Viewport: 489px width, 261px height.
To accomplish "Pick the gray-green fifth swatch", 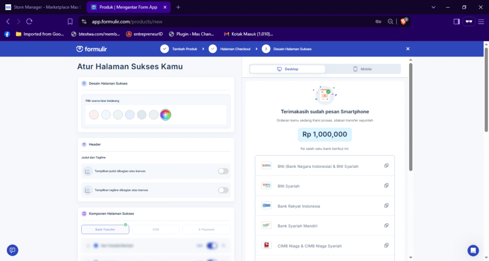I will coord(141,115).
